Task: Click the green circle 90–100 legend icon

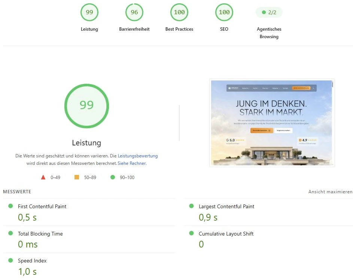Action: 113,177
